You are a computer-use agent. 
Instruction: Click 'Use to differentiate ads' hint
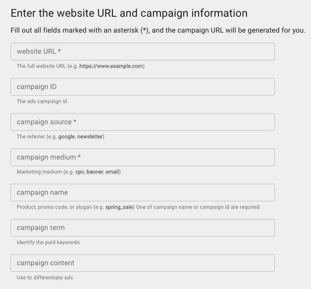(44, 278)
